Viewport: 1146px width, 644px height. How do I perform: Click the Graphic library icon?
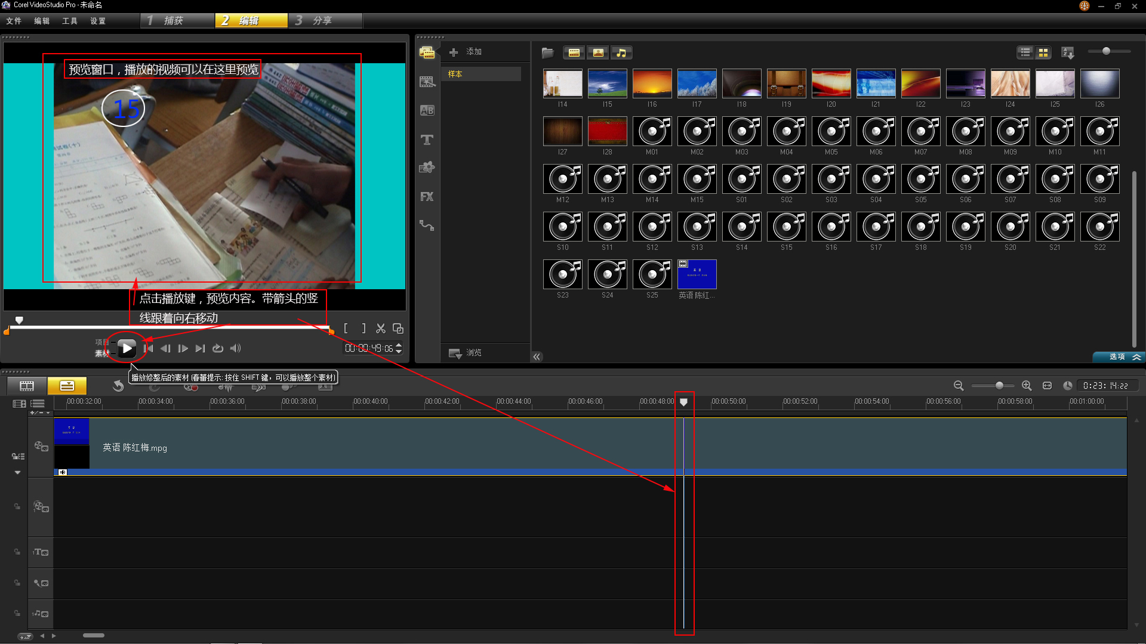[427, 168]
